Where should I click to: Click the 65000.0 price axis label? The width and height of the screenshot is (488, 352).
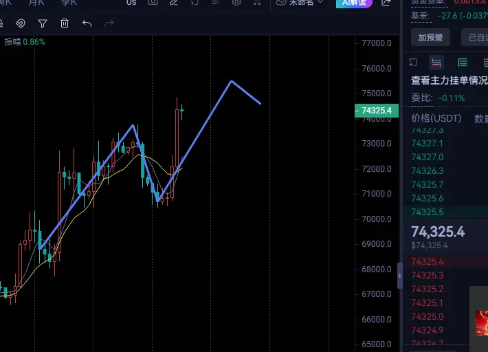[377, 344]
